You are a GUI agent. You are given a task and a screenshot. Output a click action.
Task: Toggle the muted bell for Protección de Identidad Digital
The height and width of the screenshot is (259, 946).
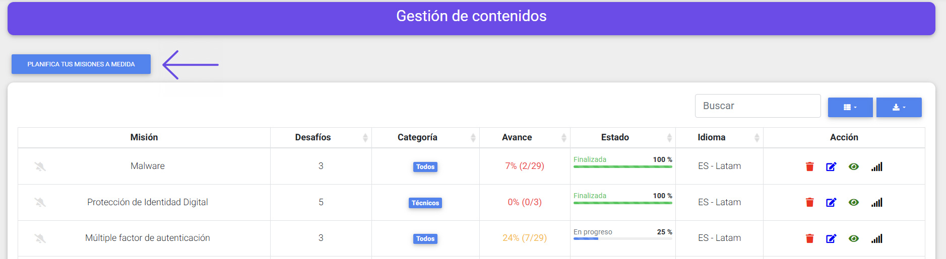(x=40, y=202)
